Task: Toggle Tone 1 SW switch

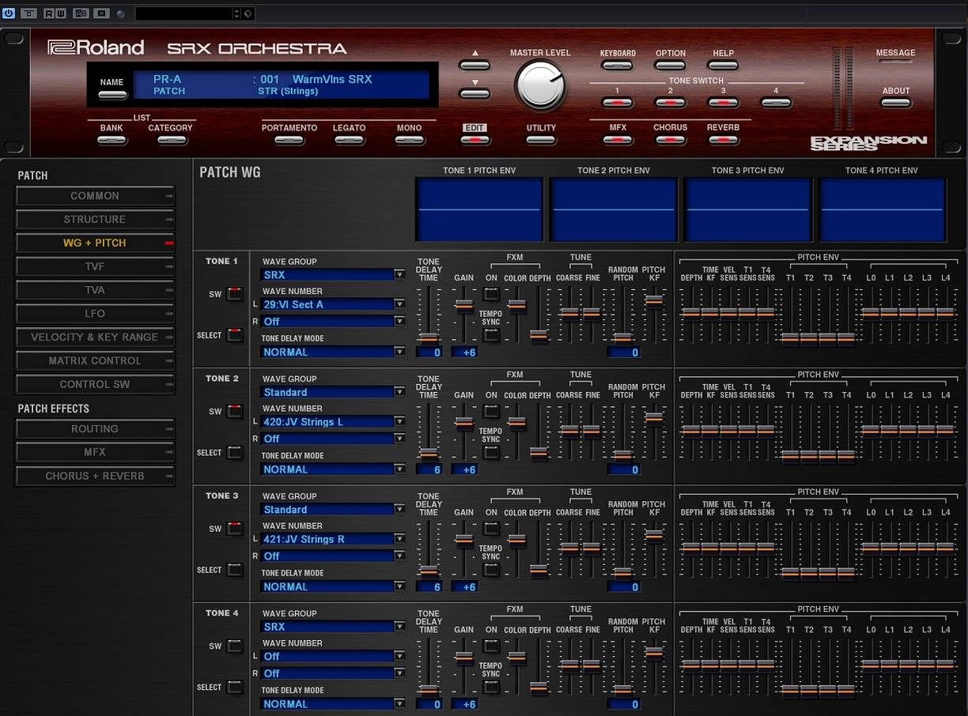Action: coord(235,294)
